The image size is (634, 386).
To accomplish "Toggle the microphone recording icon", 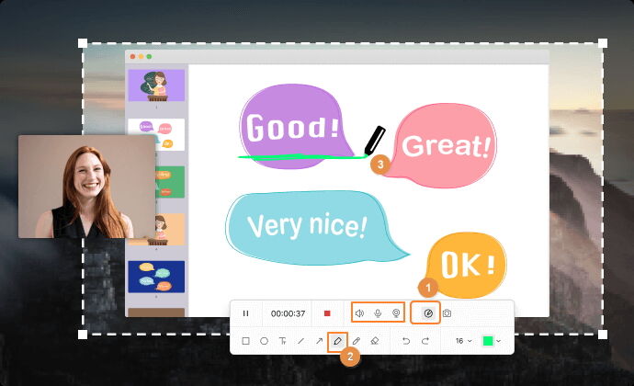I will pos(378,313).
